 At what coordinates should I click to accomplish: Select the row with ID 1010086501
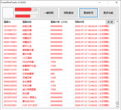(59, 34)
